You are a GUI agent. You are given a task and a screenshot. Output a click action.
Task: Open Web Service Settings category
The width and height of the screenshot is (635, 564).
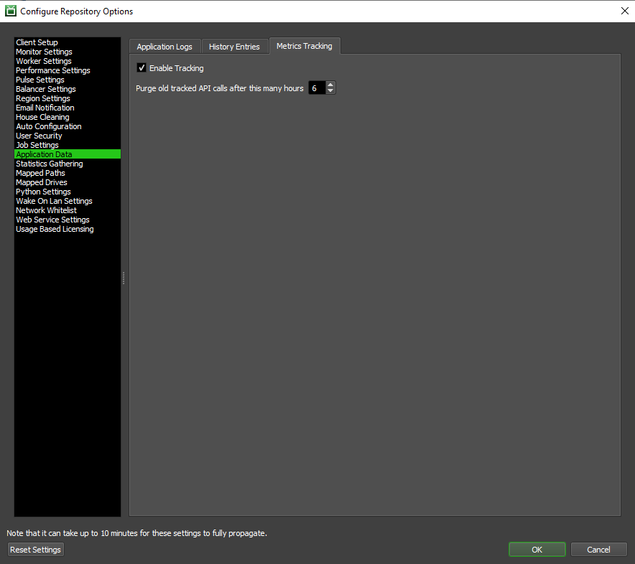pos(68,220)
